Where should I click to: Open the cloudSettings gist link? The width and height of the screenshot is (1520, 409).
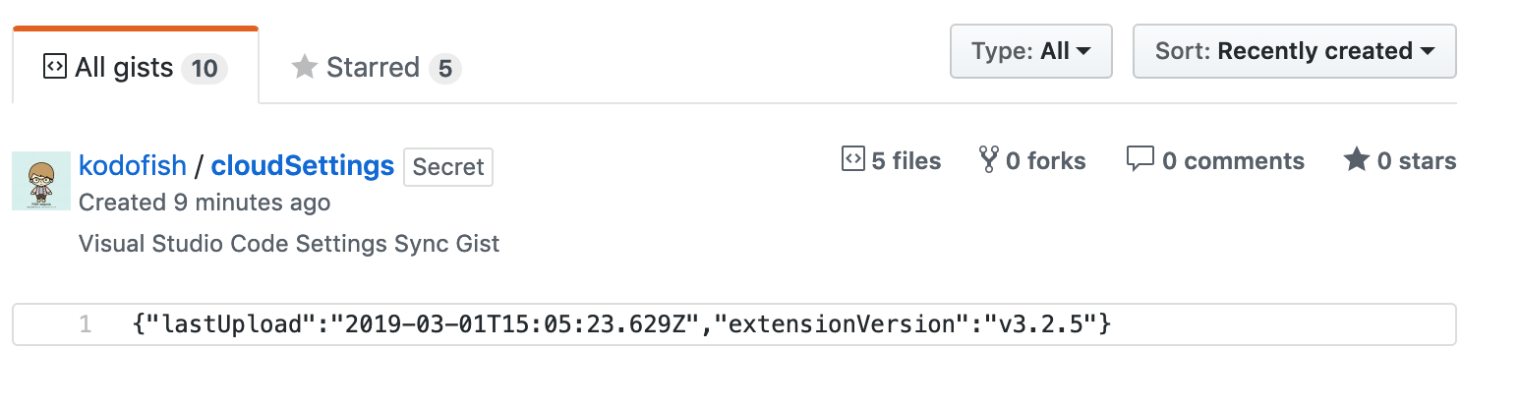pyautogui.click(x=303, y=166)
